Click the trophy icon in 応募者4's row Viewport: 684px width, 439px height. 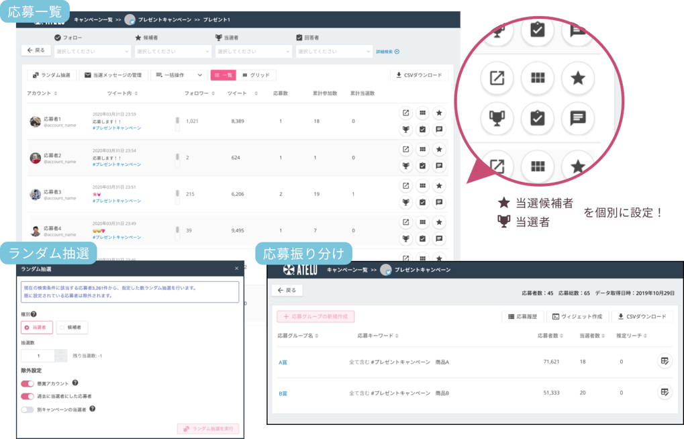[405, 239]
